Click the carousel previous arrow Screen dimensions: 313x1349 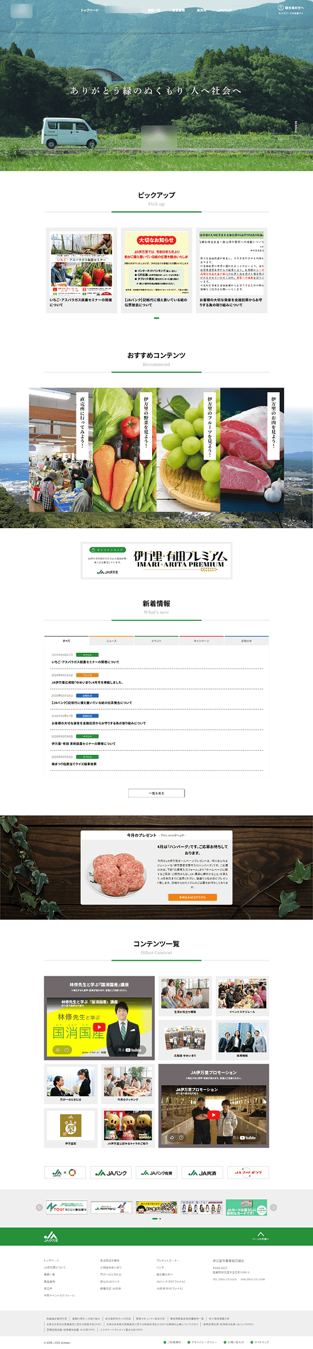(x=39, y=1207)
